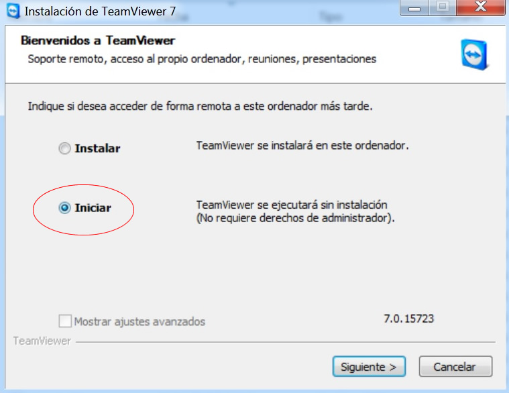This screenshot has width=509, height=393.
Task: Click the version number 7.0.15723
Action: click(x=408, y=319)
